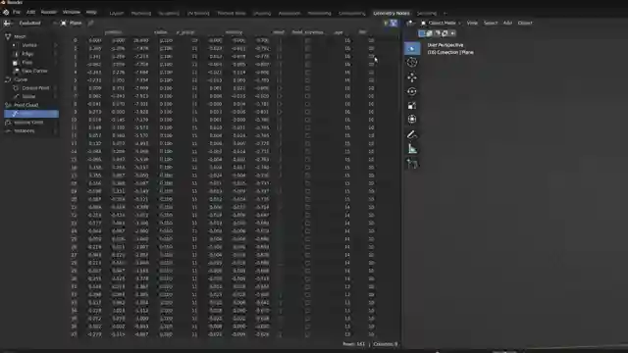
Task: Add a new workspace with plus button
Action: click(x=445, y=13)
